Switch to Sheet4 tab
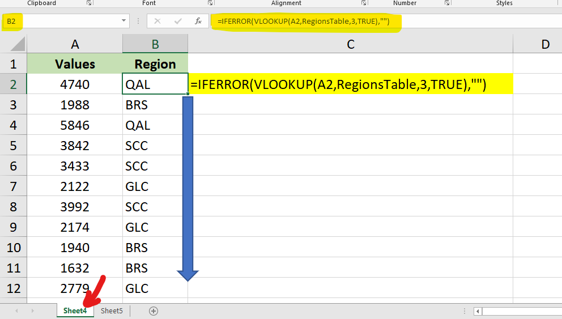This screenshot has height=319, width=562. coord(75,311)
